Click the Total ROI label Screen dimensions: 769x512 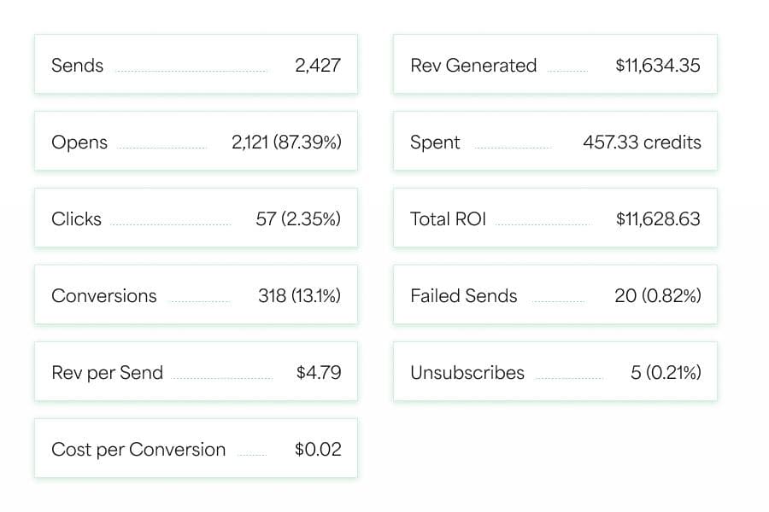pos(448,219)
